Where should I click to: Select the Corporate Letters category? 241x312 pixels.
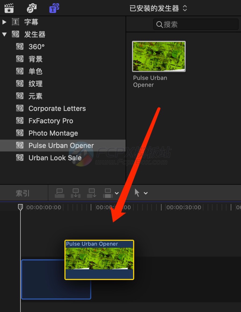click(57, 108)
